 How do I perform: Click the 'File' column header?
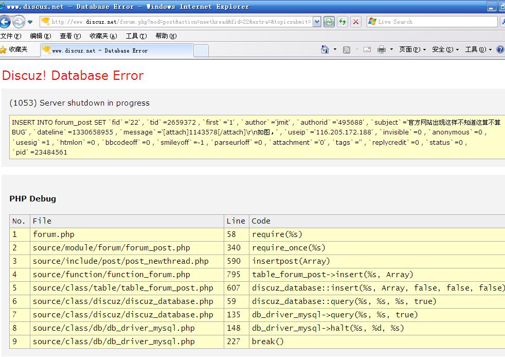[127, 221]
